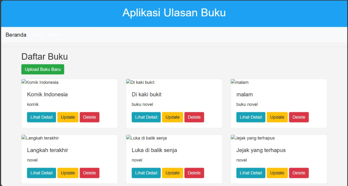
Task: Open the faint Ulasan navigation link
Action: [54, 35]
